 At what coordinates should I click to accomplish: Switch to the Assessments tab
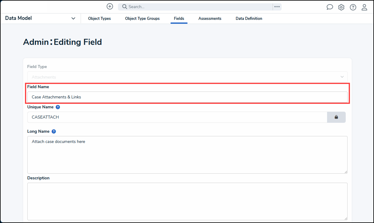pyautogui.click(x=210, y=18)
